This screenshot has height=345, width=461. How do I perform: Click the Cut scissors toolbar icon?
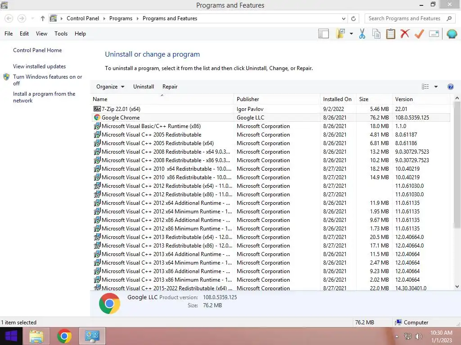(362, 34)
